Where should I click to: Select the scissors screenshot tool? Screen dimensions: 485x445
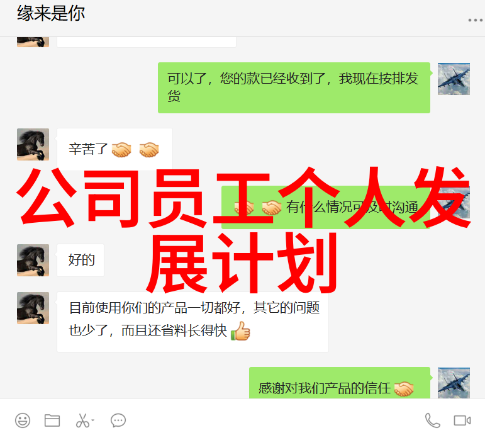click(82, 420)
